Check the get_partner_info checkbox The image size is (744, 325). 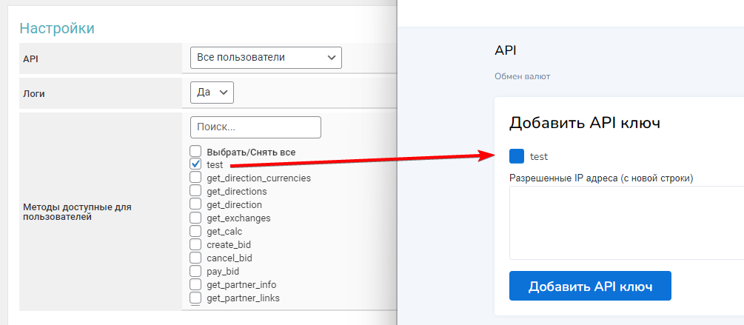tap(195, 284)
